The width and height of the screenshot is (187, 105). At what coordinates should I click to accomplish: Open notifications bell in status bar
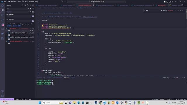pos(185,99)
